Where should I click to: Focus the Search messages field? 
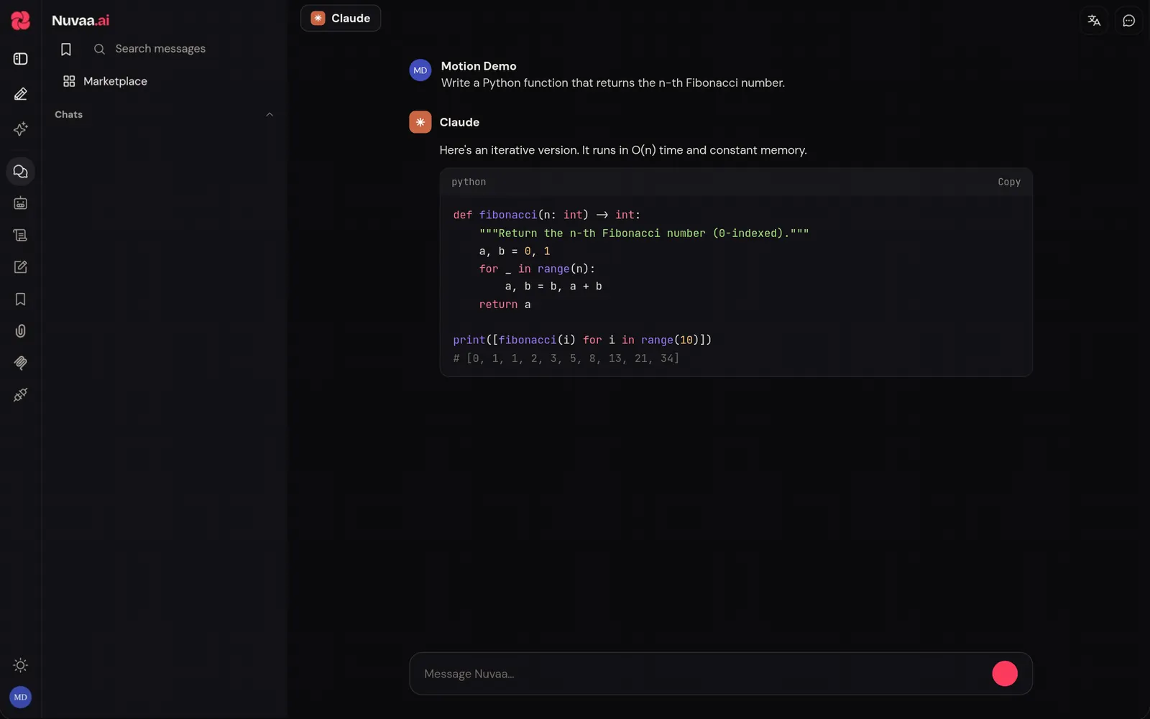[x=183, y=49]
